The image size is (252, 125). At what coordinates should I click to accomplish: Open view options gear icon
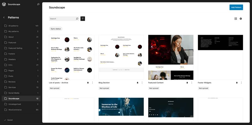[x=241, y=19]
